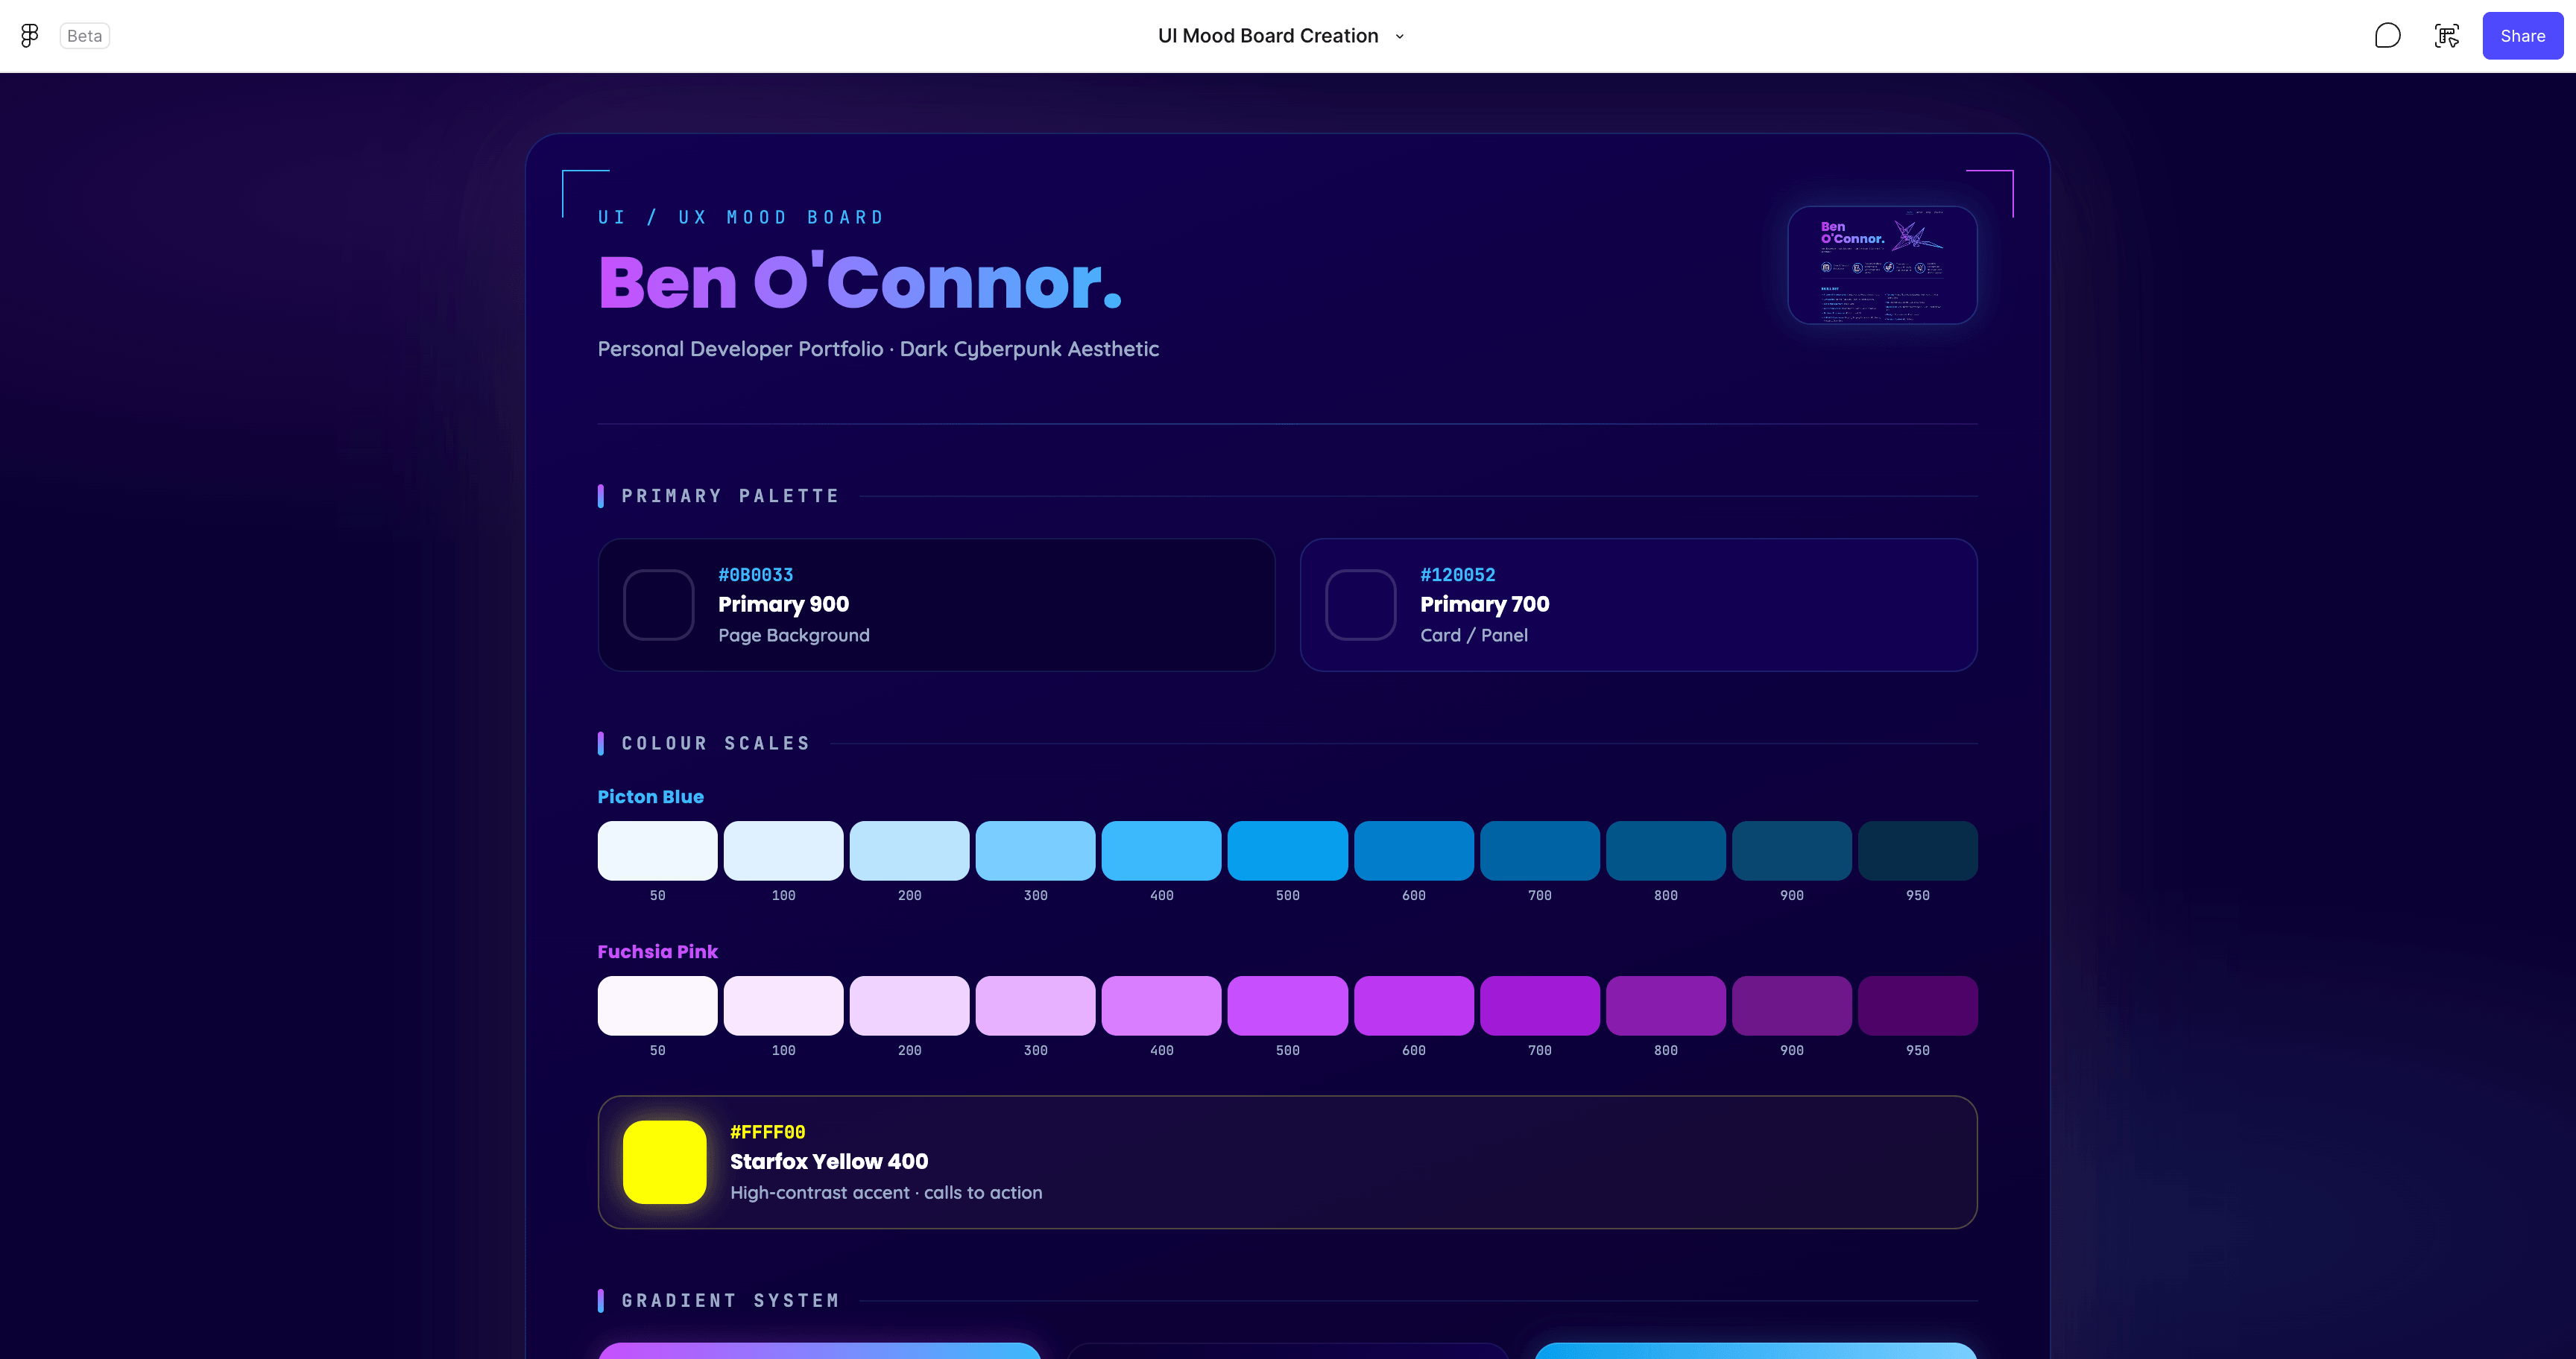
Task: Pick the Picton Blue 700 swatch
Action: coord(1540,850)
